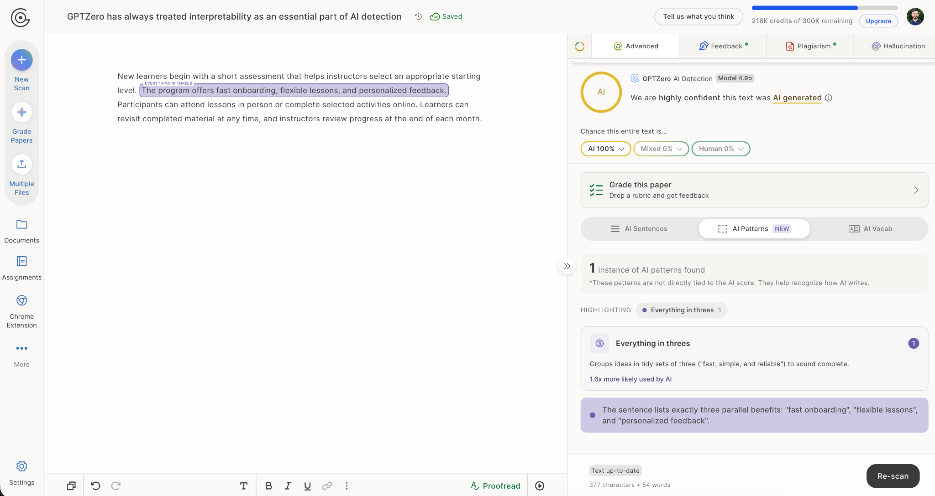Click the AI generated link
This screenshot has width=935, height=496.
797,98
